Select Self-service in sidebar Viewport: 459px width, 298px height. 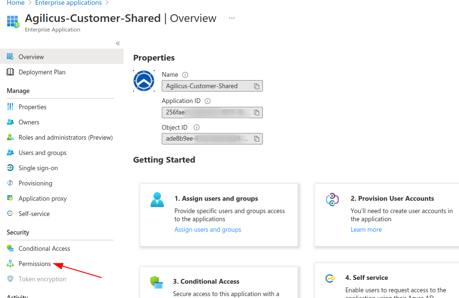[x=34, y=214]
